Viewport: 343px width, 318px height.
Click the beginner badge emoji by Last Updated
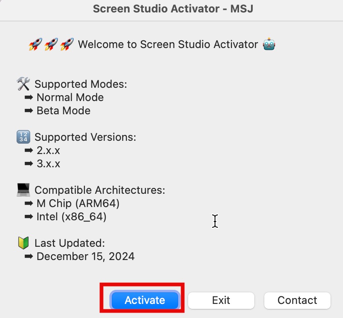tap(23, 243)
